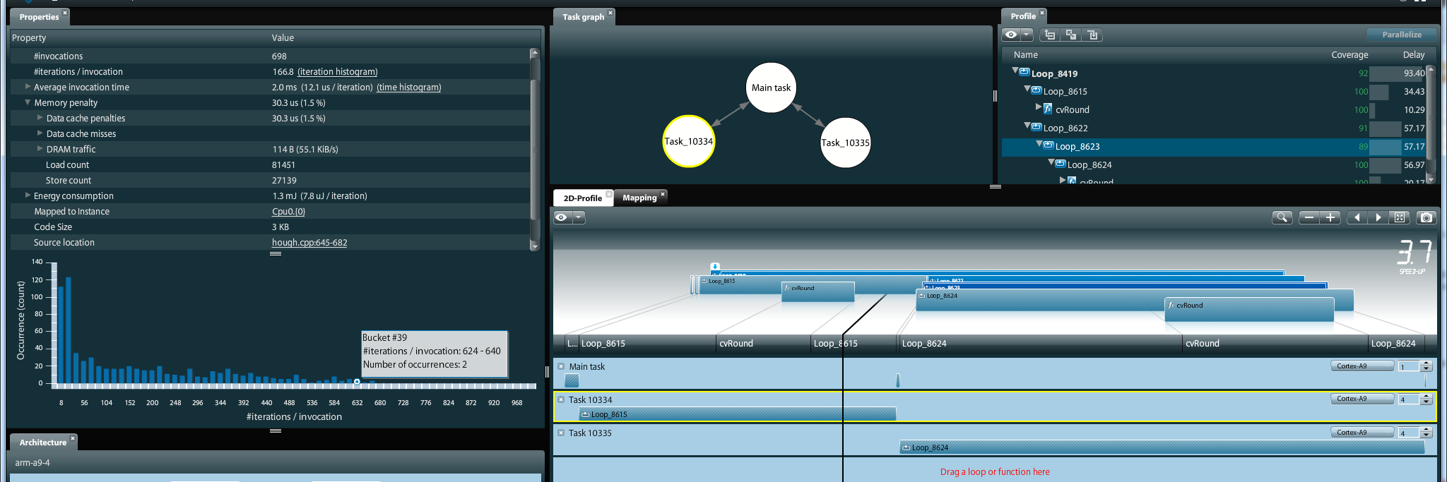Close the Properties tab
This screenshot has height=482, width=1447.
65,13
